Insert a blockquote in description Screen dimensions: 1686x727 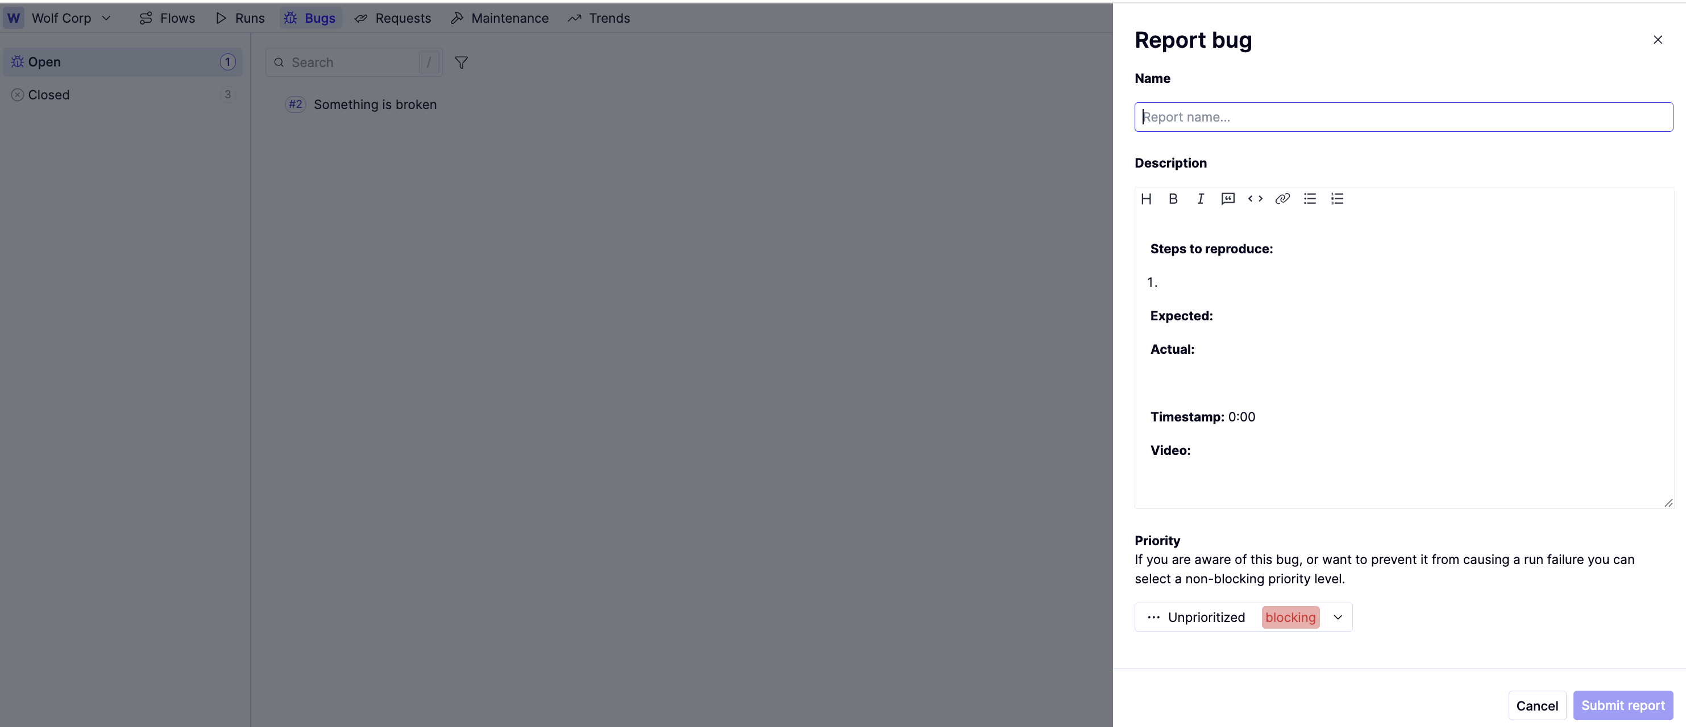click(1228, 199)
